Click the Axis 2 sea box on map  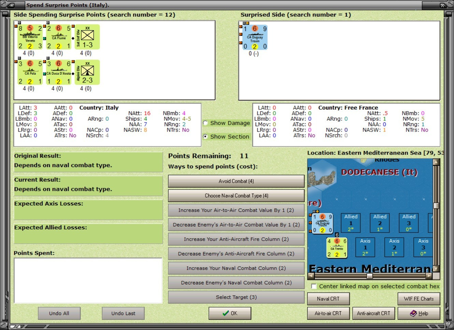[x=394, y=247]
